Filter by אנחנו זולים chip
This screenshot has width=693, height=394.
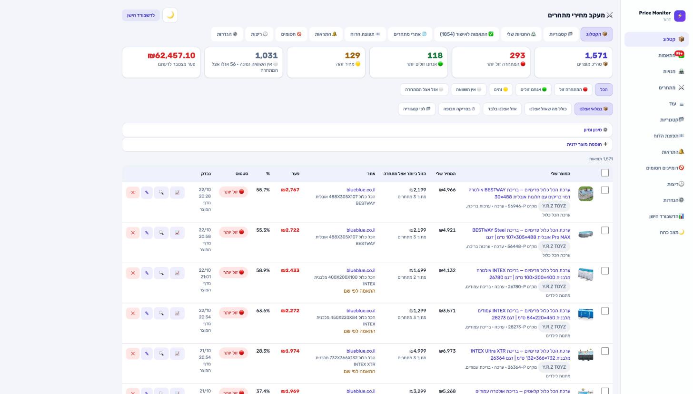[534, 89]
